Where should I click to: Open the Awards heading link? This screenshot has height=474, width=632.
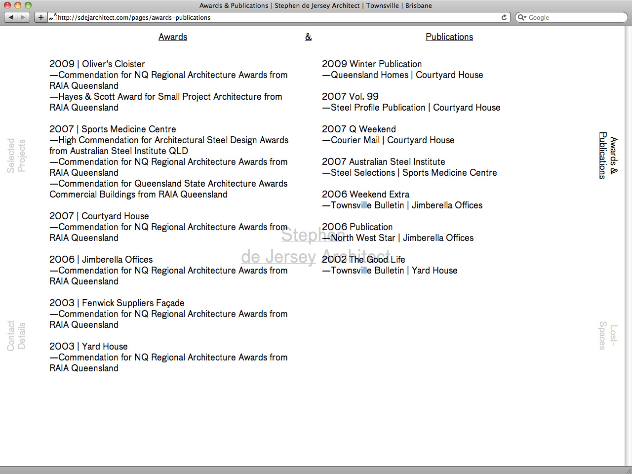coord(173,37)
